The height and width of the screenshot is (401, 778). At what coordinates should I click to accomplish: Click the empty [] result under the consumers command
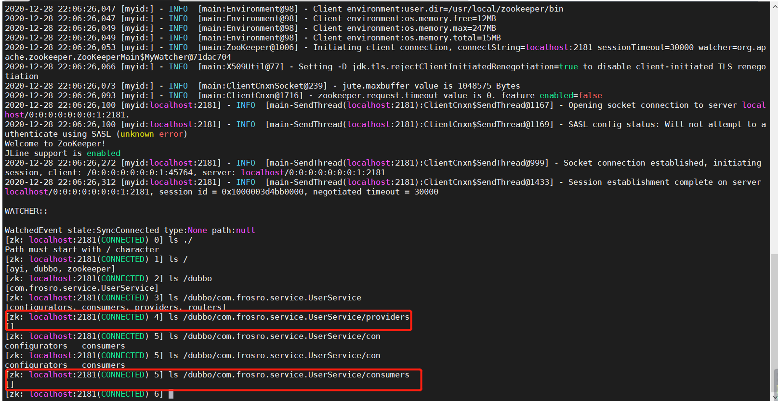pos(10,384)
